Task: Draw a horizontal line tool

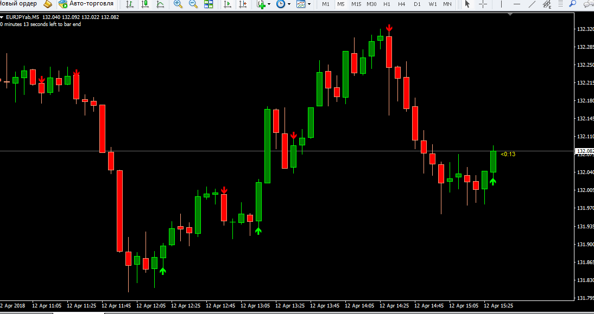Action: click(x=516, y=4)
